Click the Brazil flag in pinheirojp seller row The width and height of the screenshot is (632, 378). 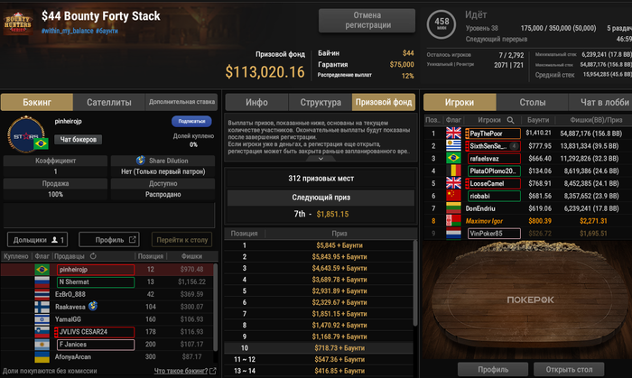click(42, 269)
